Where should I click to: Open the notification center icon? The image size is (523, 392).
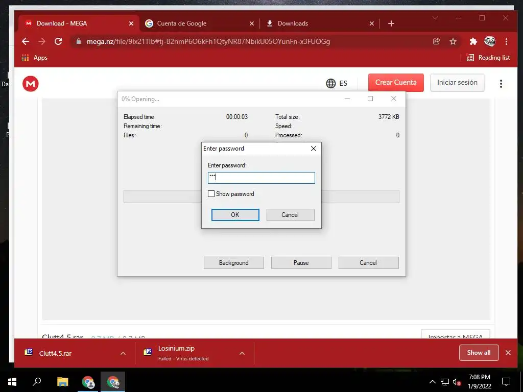506,382
